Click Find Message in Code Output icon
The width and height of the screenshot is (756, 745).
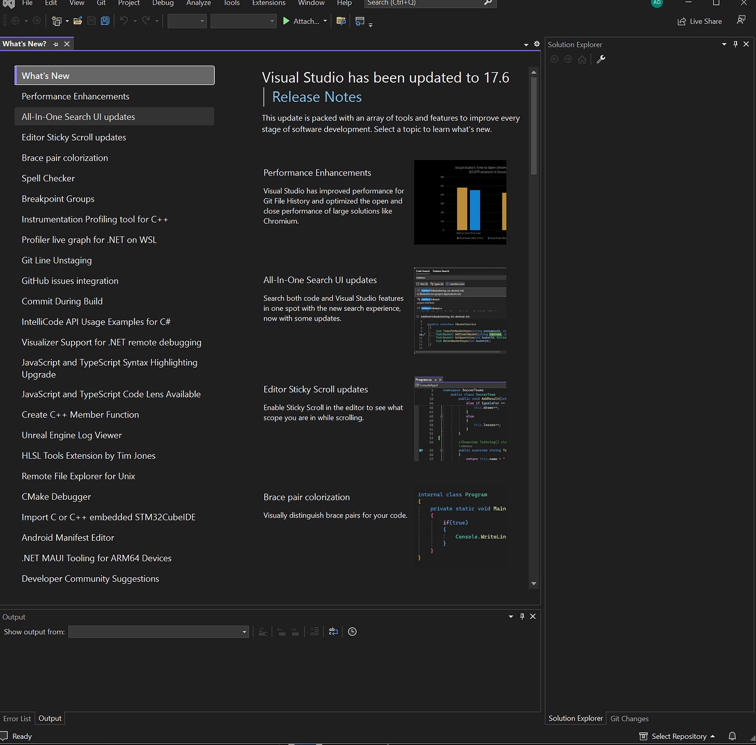tap(263, 631)
